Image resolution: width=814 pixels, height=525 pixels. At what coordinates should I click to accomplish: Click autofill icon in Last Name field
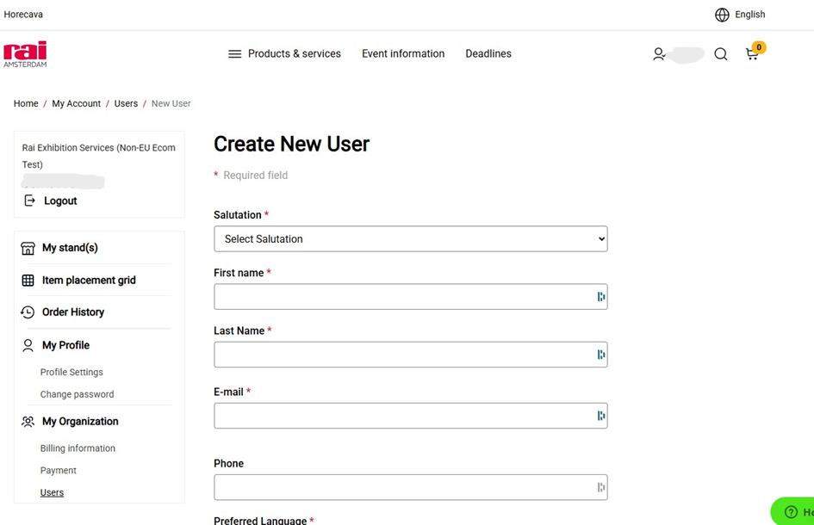[600, 355]
